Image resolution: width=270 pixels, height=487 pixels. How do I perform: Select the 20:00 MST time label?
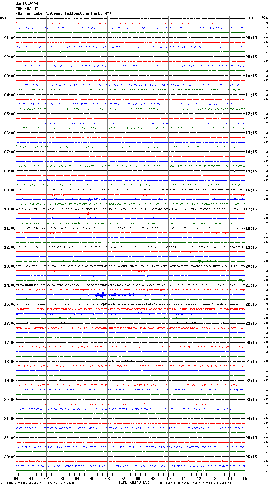click(x=10, y=400)
